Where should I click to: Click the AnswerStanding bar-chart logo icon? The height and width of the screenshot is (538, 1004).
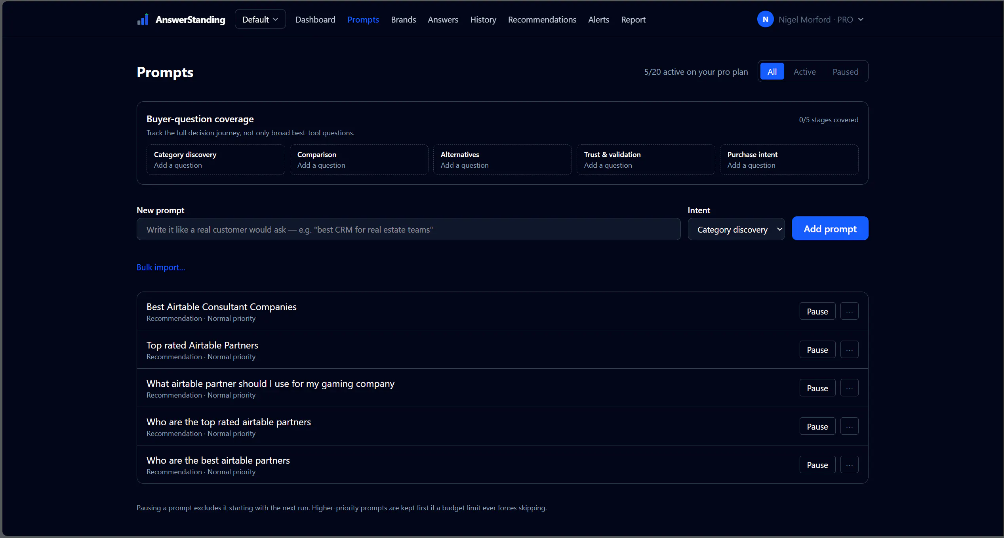tap(143, 19)
